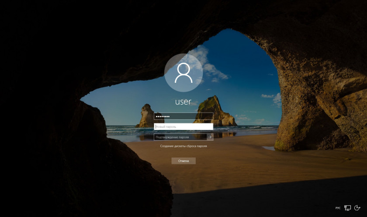Switch input language via РУС indicator
Image resolution: width=367 pixels, height=217 pixels.
(x=338, y=209)
